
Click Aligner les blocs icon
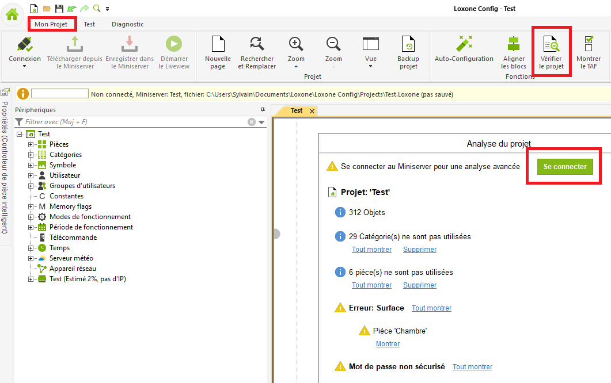pyautogui.click(x=514, y=44)
